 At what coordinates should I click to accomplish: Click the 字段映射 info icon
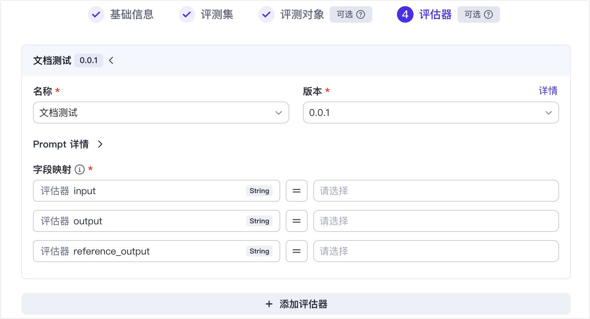click(80, 169)
